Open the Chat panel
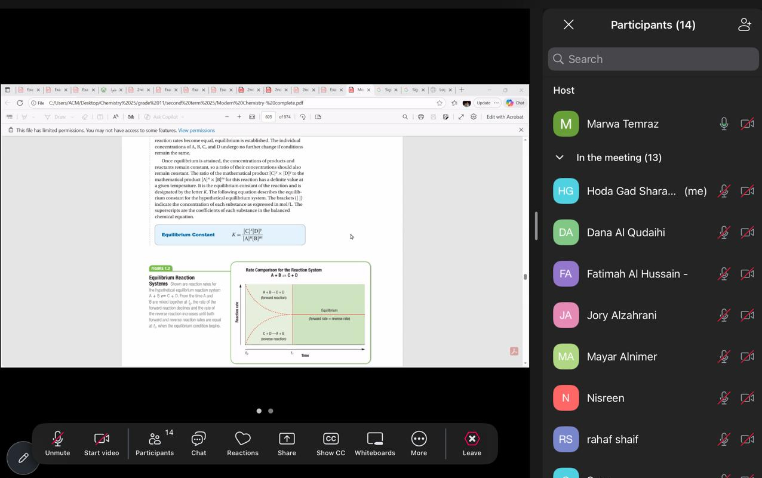The image size is (762, 478). click(198, 444)
